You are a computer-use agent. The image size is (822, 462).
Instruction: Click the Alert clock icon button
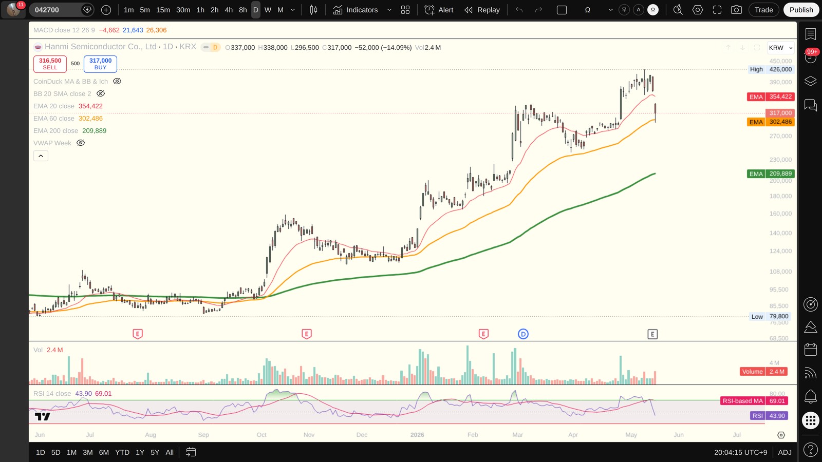[x=439, y=10]
